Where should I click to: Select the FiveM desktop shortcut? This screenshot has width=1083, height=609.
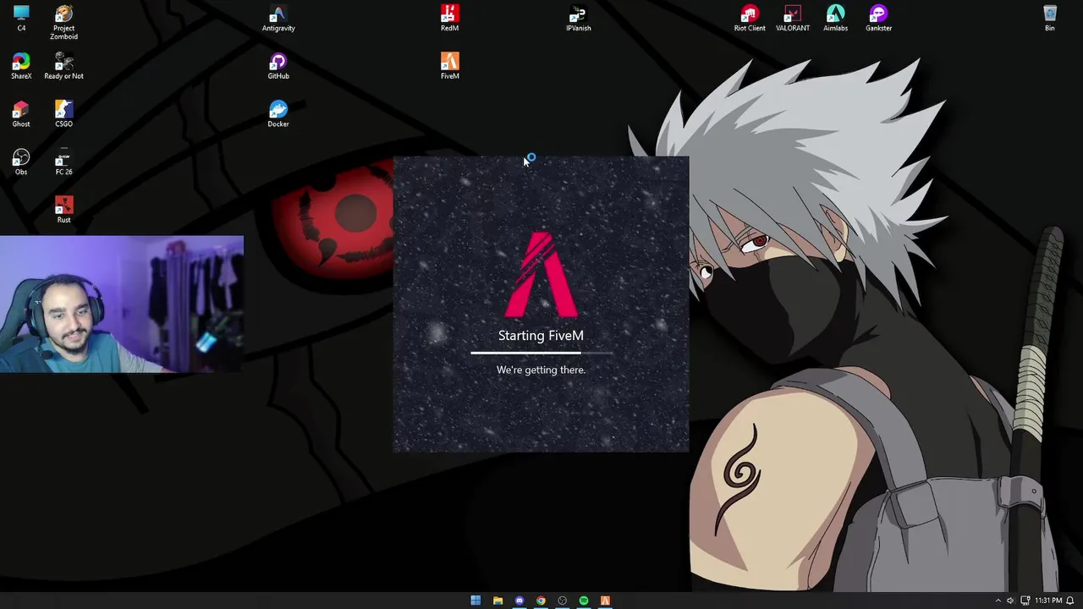point(449,66)
